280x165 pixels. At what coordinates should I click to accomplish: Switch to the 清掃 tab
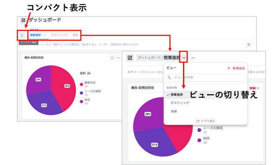point(75,35)
